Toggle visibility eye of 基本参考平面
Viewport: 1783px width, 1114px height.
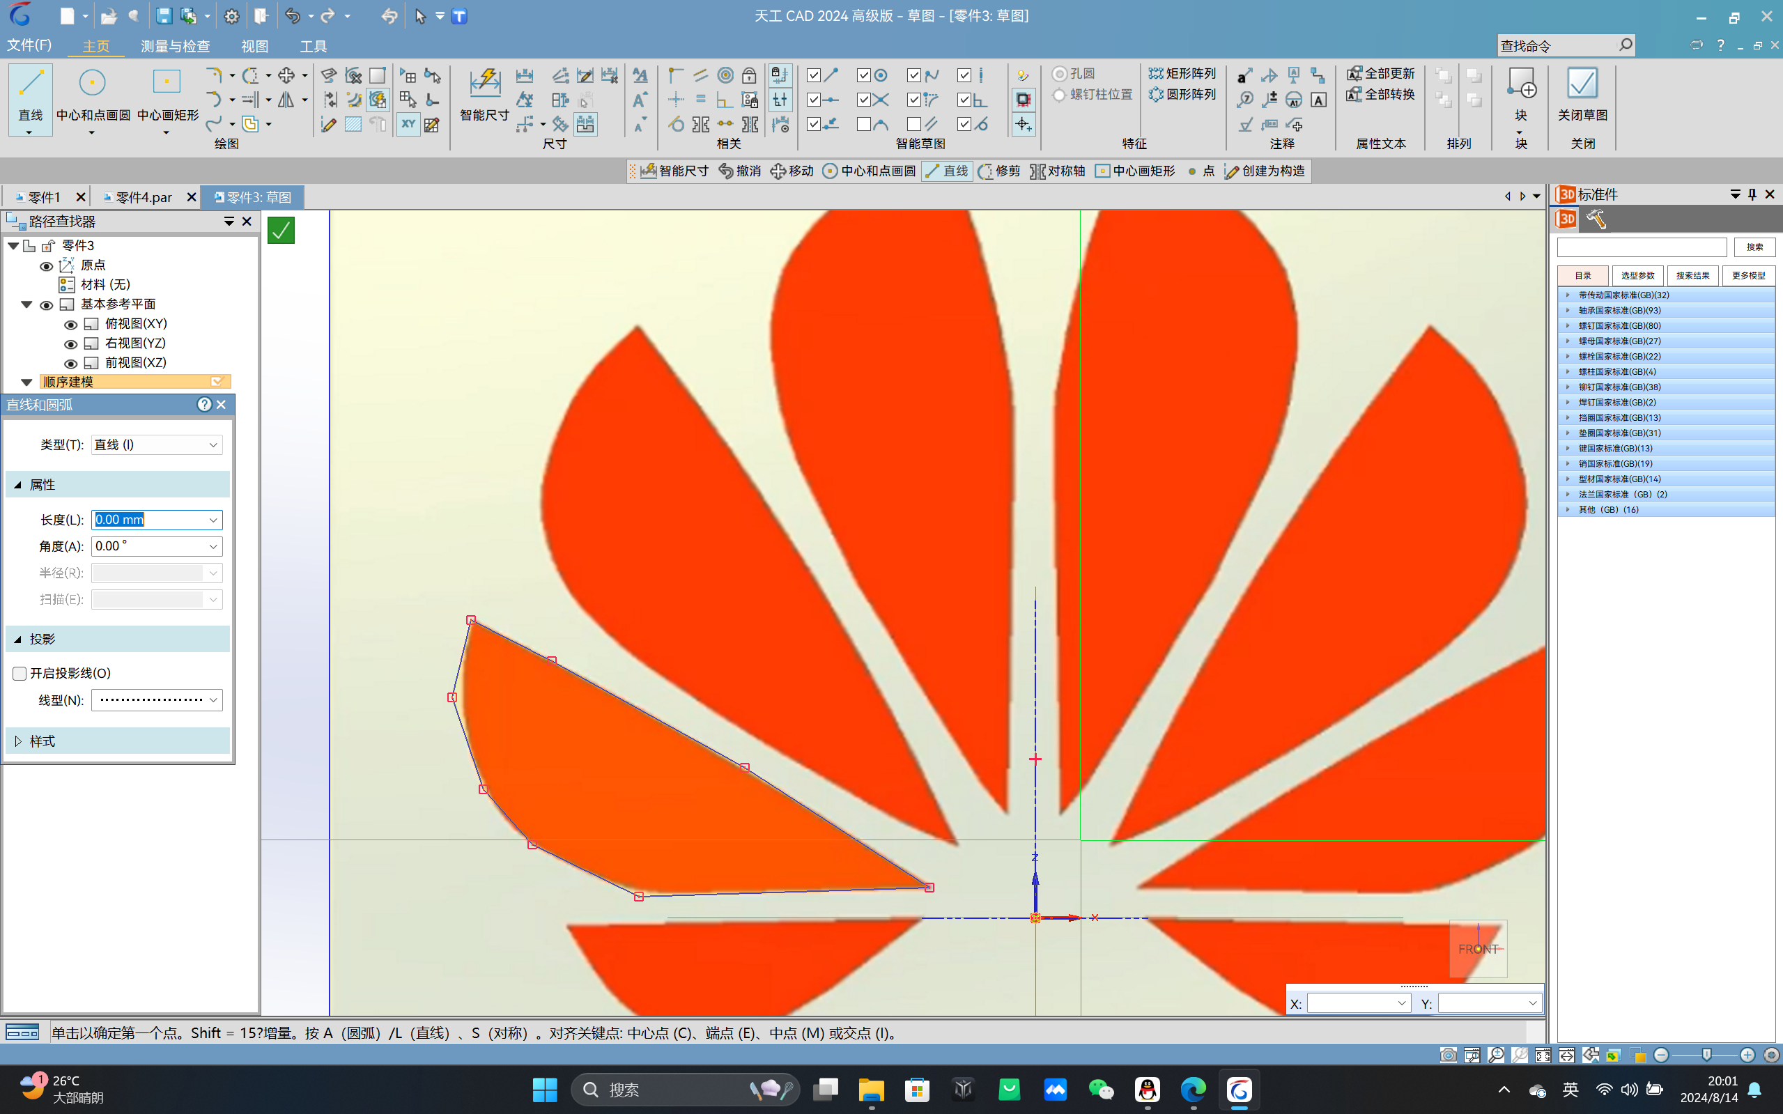[47, 304]
